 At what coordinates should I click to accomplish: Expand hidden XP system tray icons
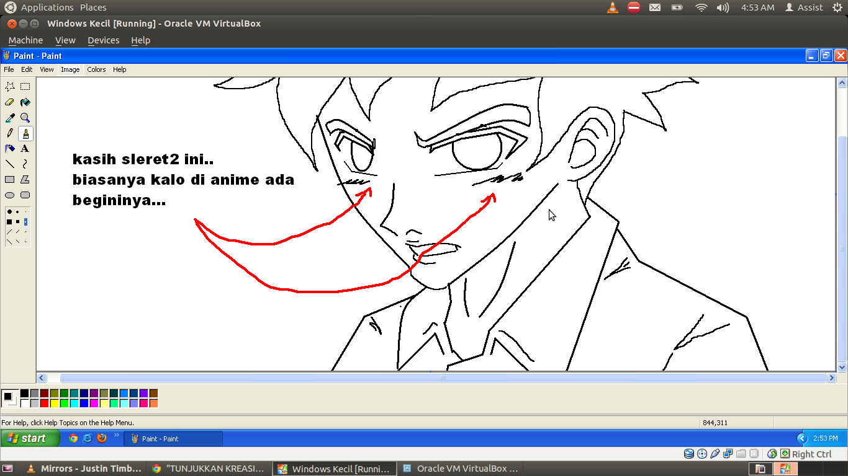coord(801,438)
